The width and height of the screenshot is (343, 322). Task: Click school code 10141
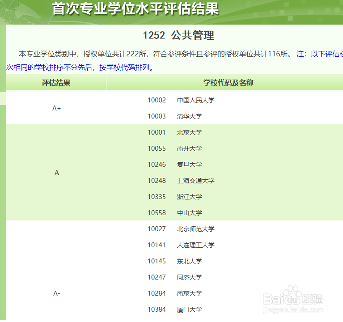coord(157,245)
